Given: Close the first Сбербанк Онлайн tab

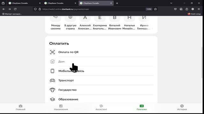Looking at the screenshot, I should click(40, 3).
